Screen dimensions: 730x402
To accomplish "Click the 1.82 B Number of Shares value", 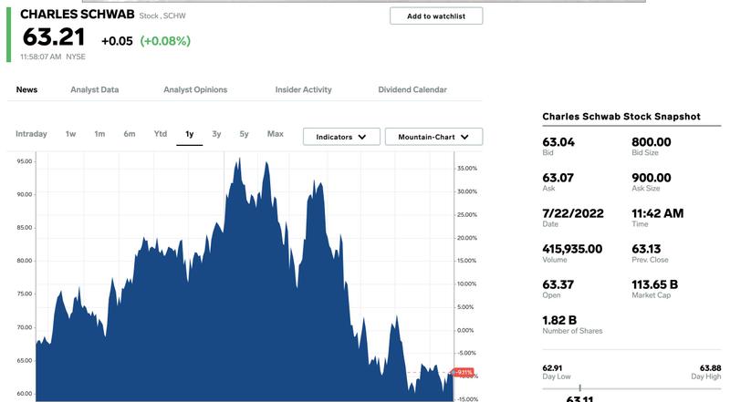I will pyautogui.click(x=559, y=320).
